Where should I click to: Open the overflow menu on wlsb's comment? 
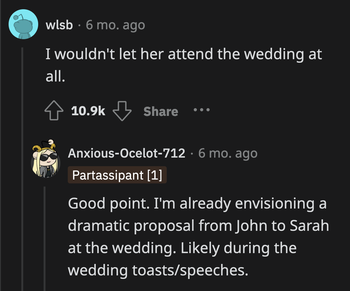click(201, 111)
